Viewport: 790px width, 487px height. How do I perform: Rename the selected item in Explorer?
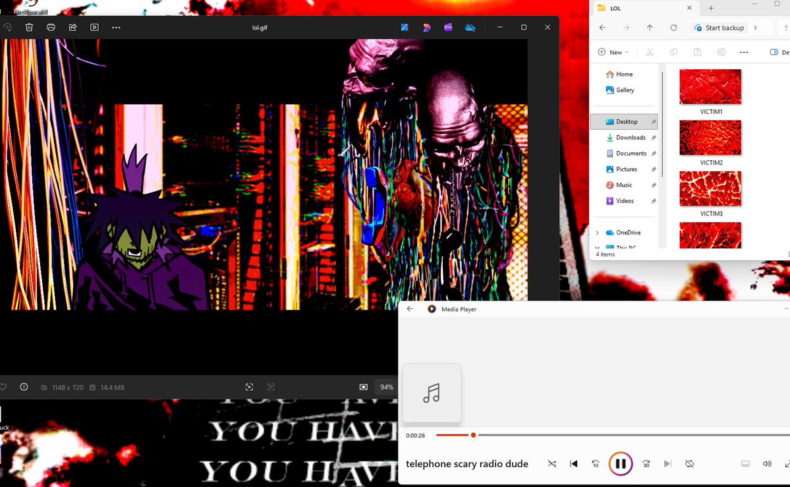coord(721,52)
